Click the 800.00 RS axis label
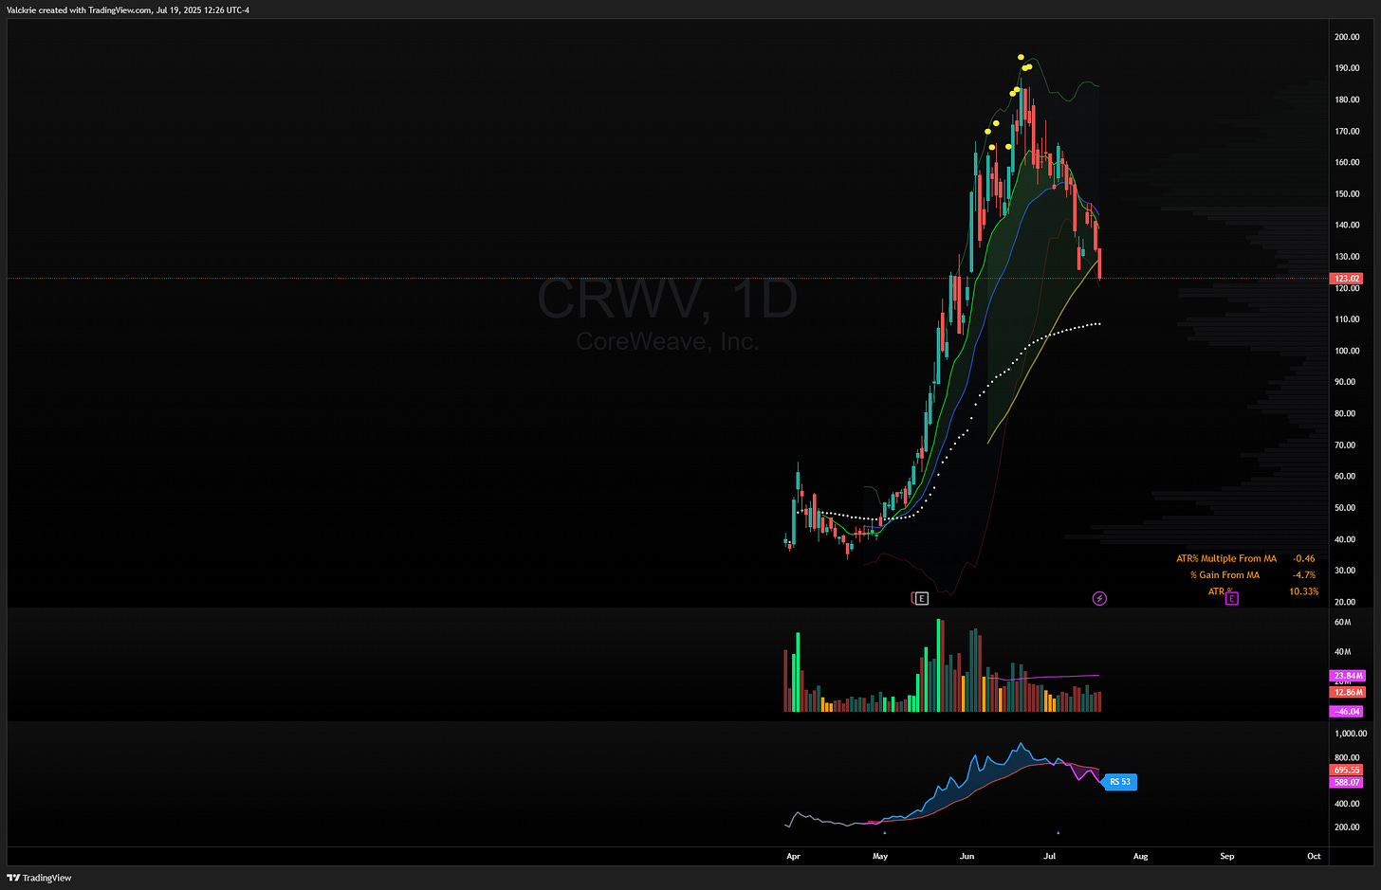The height and width of the screenshot is (890, 1381). pos(1347,757)
